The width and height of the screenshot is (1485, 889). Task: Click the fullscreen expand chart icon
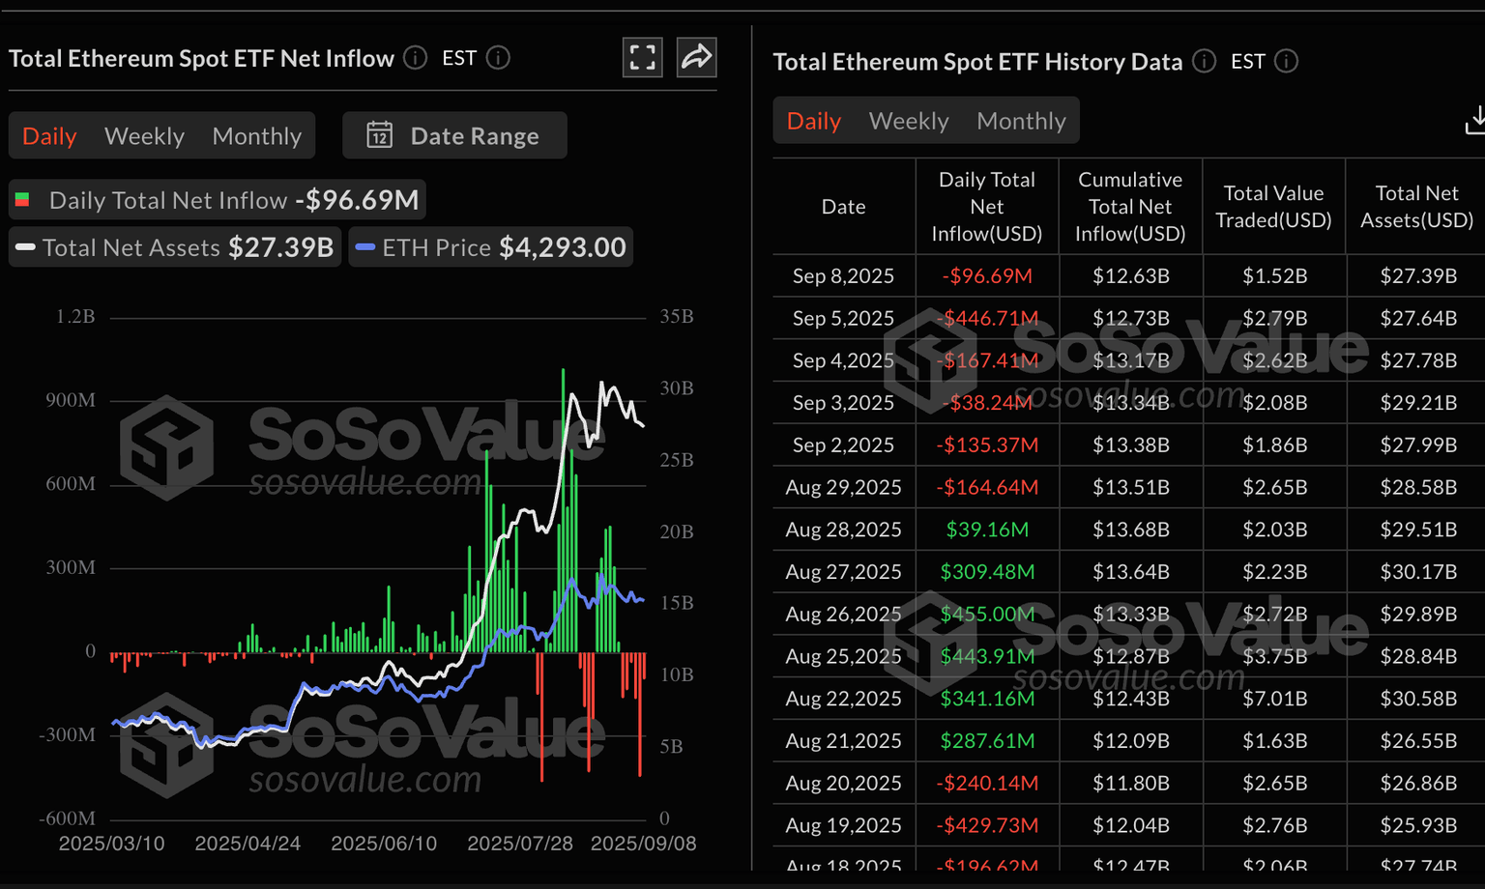click(642, 58)
